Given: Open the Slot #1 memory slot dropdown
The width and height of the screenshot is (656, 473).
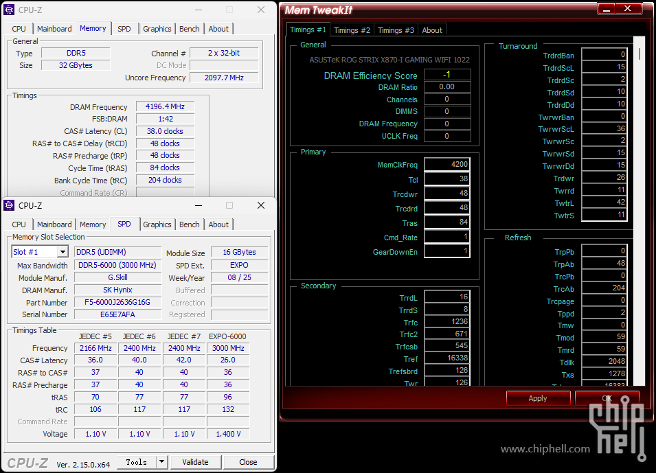Looking at the screenshot, I should tap(63, 252).
